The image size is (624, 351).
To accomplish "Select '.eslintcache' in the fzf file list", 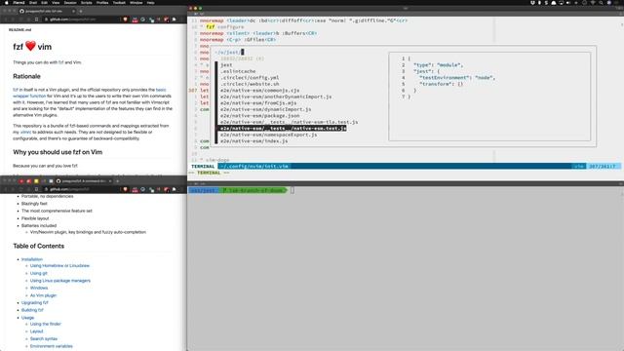I will (x=238, y=71).
